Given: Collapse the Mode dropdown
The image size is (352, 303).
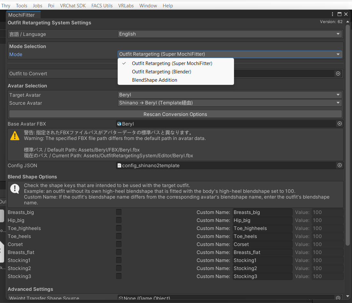Looking at the screenshot, I should point(230,54).
